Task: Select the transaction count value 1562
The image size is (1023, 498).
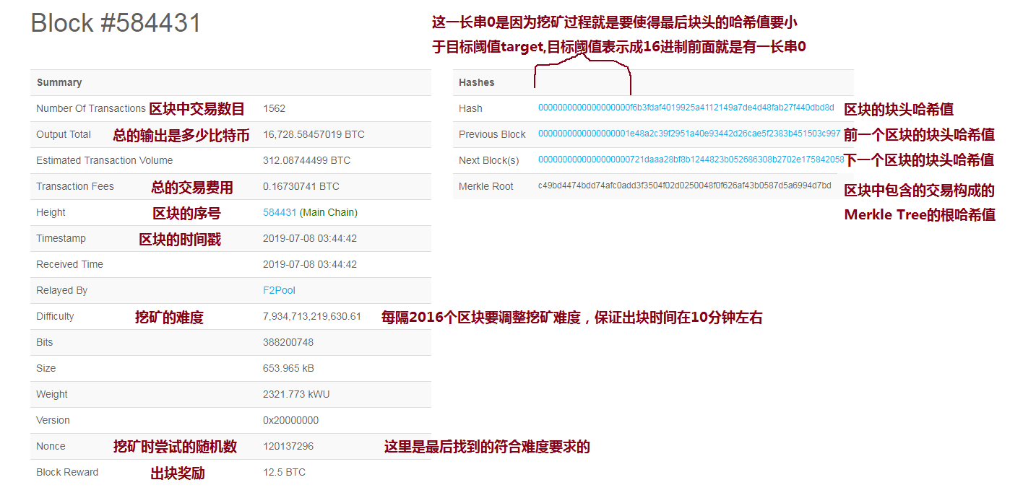Action: 274,108
